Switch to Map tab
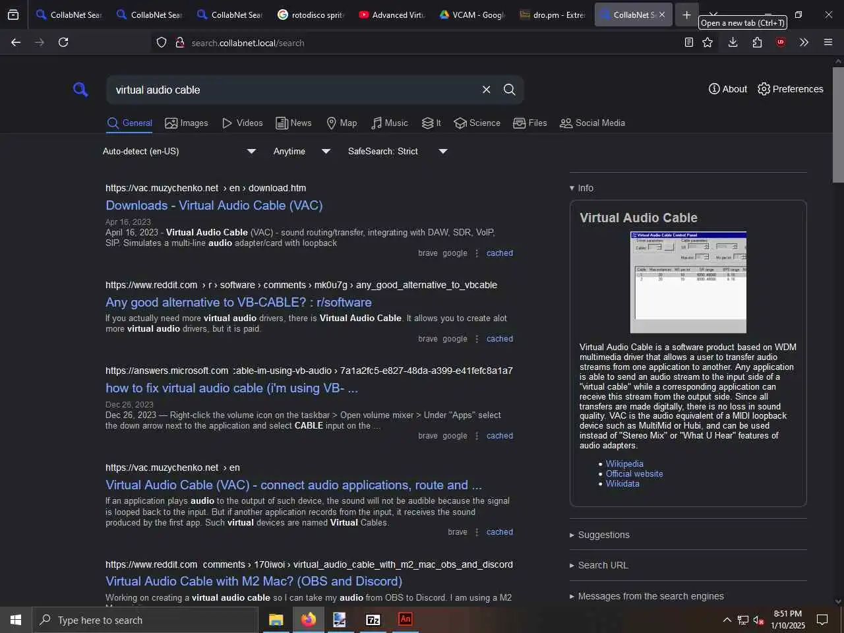Viewport: 844px width, 633px height. point(342,123)
